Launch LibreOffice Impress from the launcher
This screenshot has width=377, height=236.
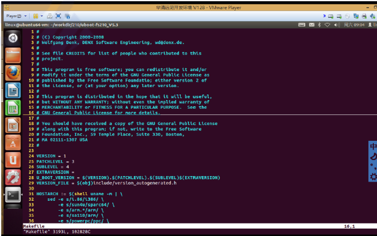(x=13, y=125)
